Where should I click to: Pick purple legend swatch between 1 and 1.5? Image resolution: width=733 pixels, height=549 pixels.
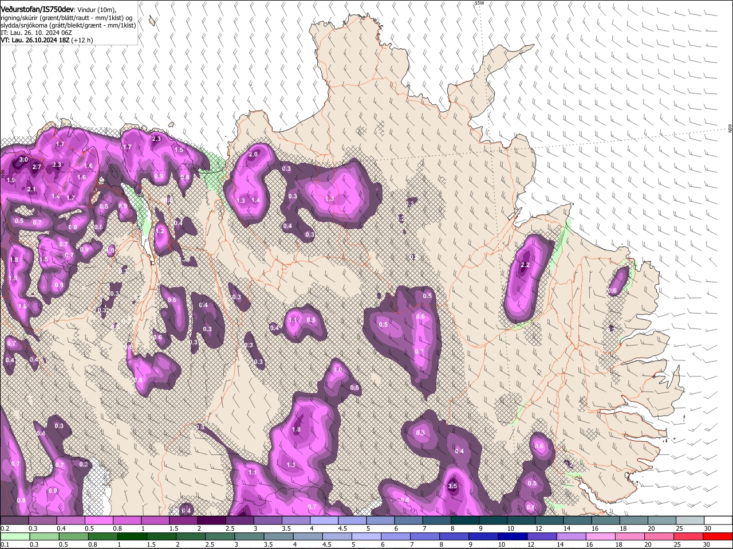pos(155,520)
